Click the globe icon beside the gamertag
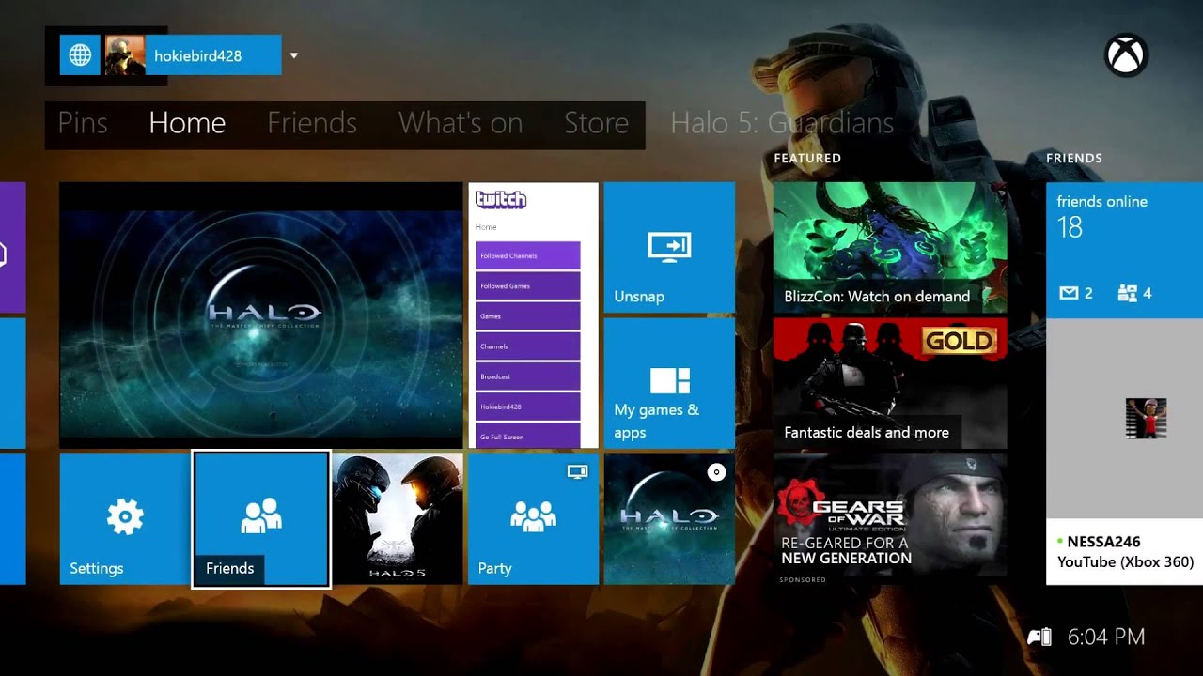The image size is (1203, 676). click(80, 55)
